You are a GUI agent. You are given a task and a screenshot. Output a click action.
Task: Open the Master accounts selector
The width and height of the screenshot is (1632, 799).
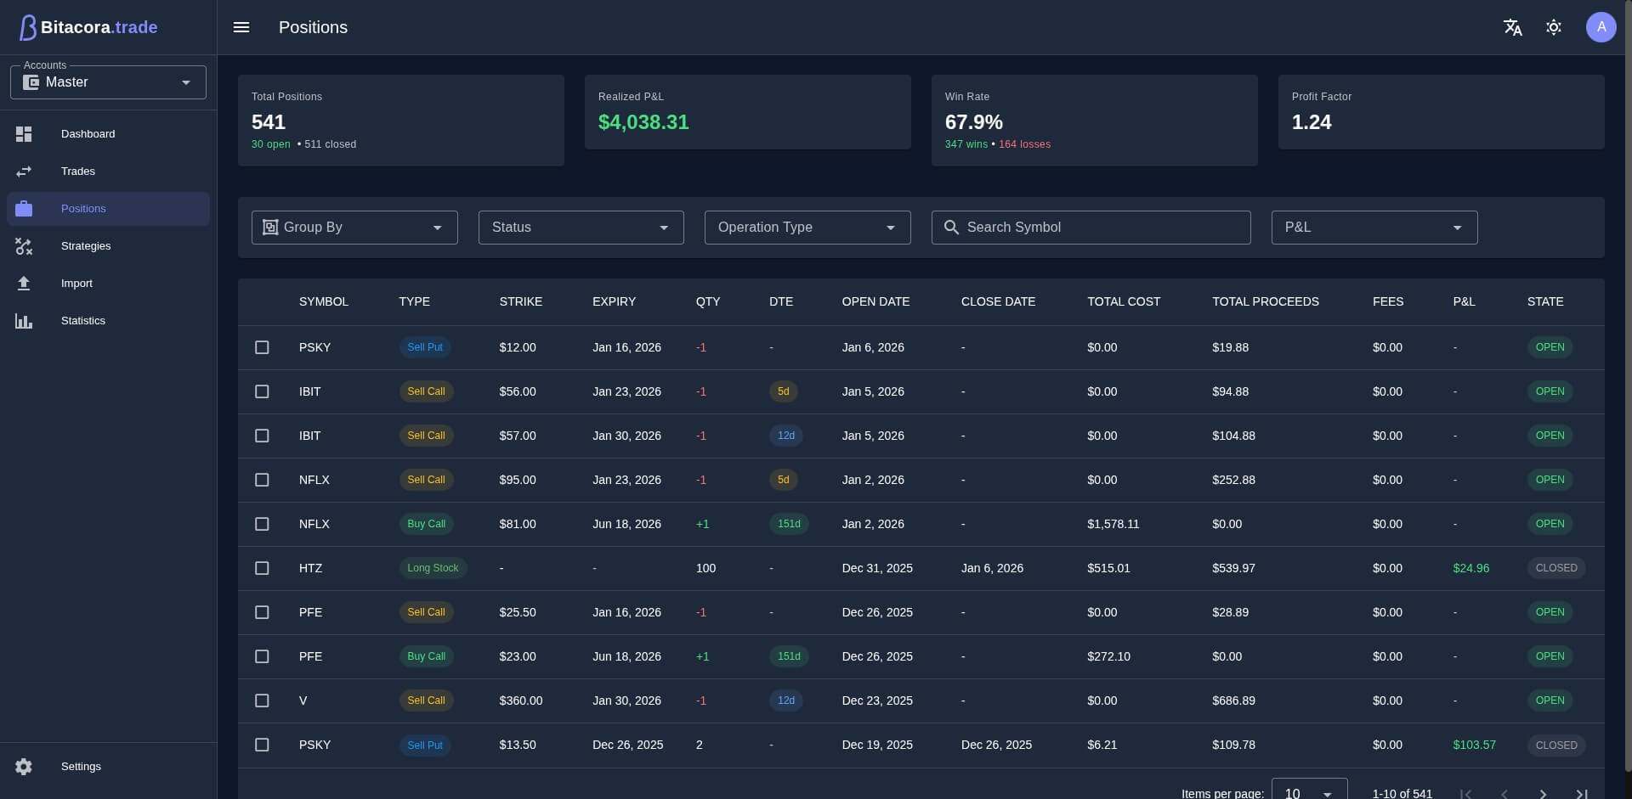click(108, 82)
